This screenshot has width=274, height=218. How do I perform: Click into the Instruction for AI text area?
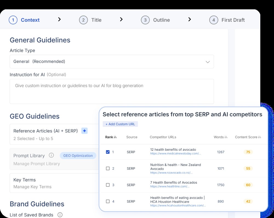click(112, 91)
